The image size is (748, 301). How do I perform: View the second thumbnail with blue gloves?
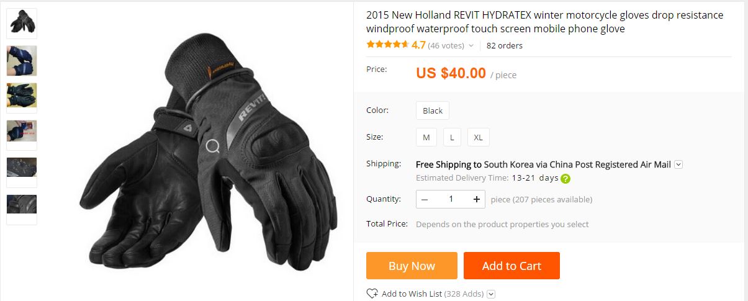22,61
